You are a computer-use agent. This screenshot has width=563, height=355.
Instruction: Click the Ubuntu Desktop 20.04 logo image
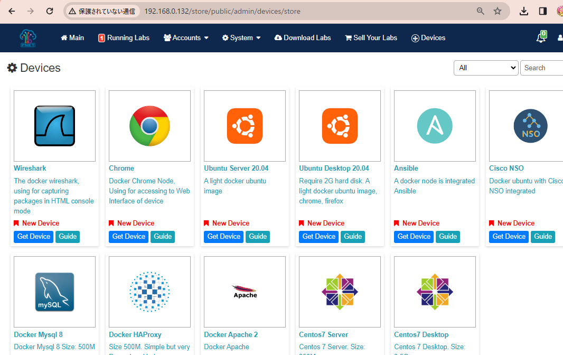[340, 126]
